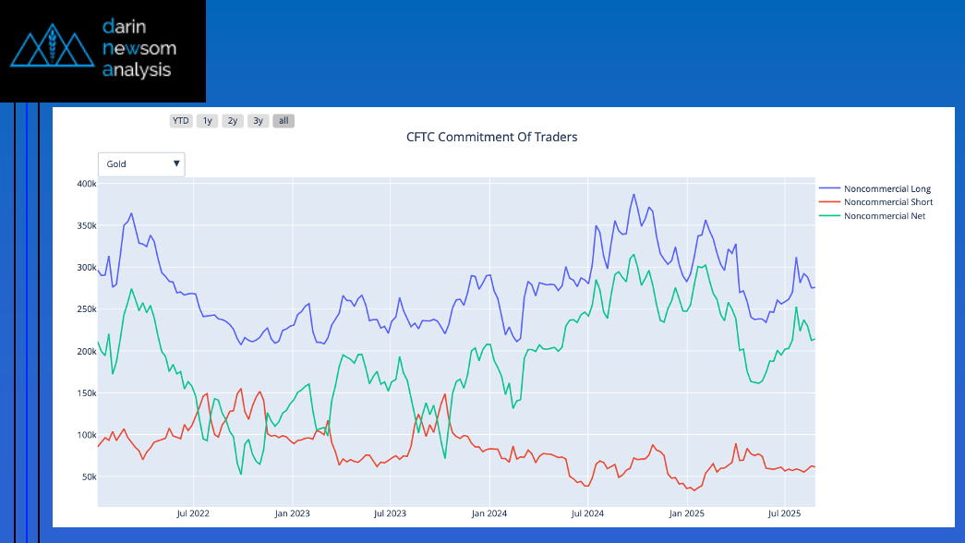Click the 50k y-axis tick label
965x543 pixels.
pos(88,477)
